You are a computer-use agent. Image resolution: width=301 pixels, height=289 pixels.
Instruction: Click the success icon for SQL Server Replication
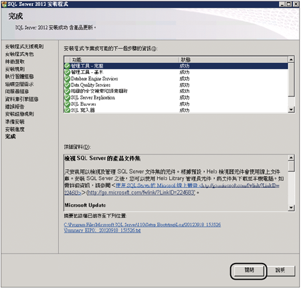point(67,98)
